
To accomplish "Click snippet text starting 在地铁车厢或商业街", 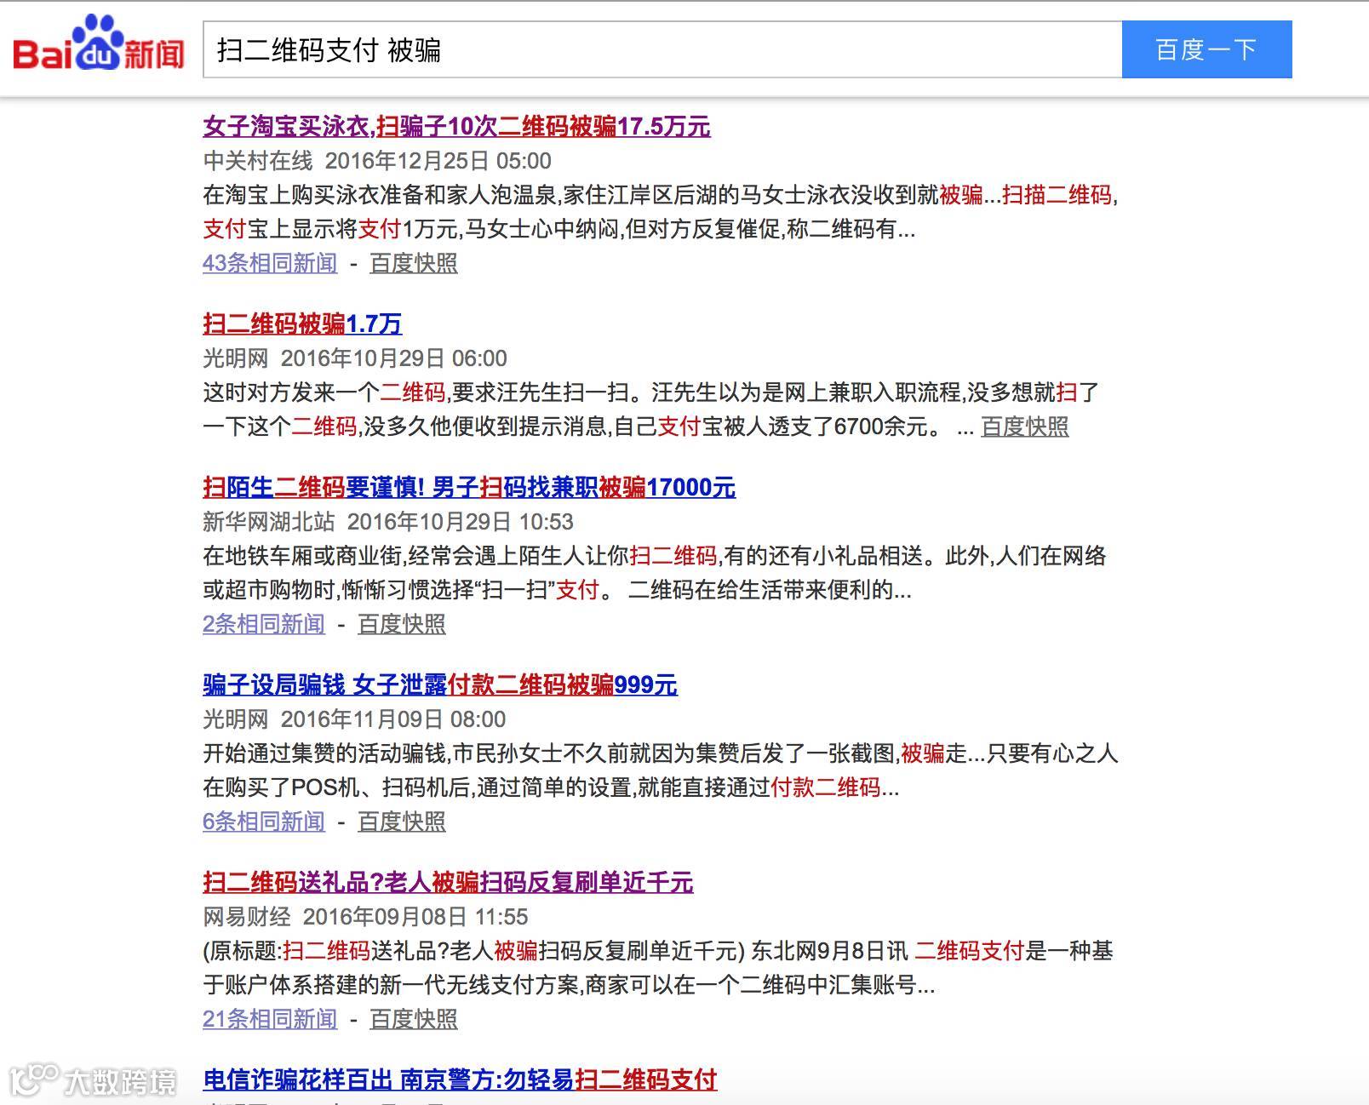I will (x=655, y=573).
